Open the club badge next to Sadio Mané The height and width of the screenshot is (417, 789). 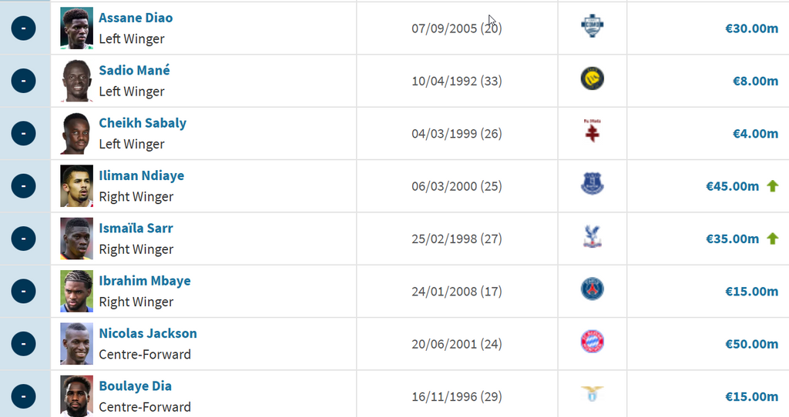(x=592, y=79)
